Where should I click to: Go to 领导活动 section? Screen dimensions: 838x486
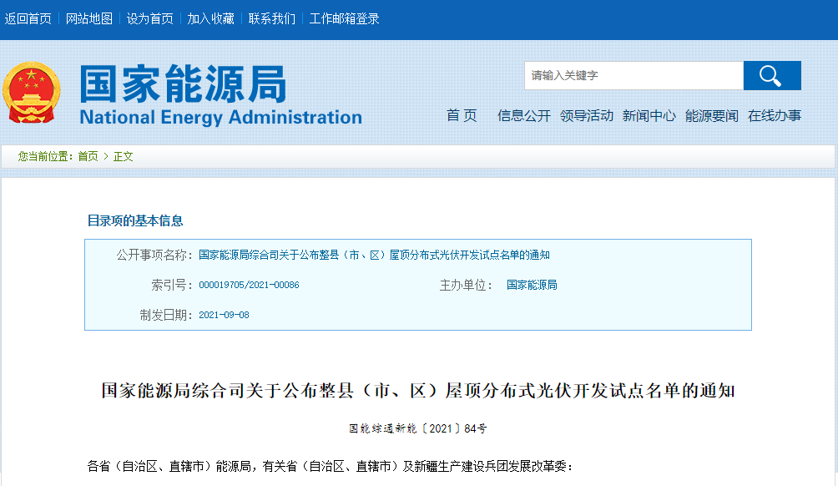587,116
